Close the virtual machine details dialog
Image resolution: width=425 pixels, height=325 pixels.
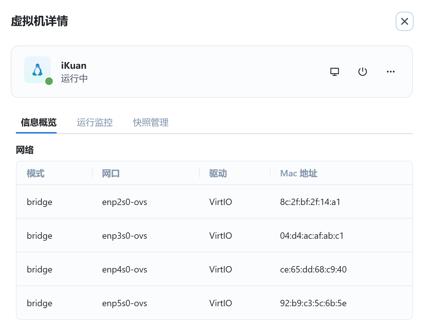click(x=405, y=21)
